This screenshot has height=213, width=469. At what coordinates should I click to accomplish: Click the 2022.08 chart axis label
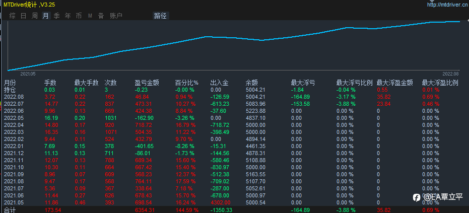tap(450, 74)
